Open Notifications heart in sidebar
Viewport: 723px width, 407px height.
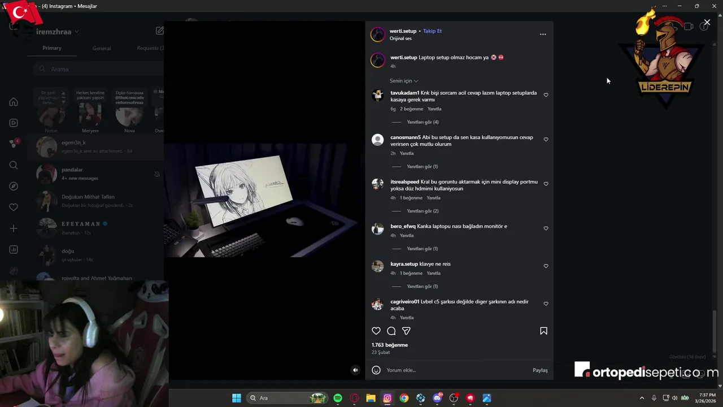click(14, 207)
